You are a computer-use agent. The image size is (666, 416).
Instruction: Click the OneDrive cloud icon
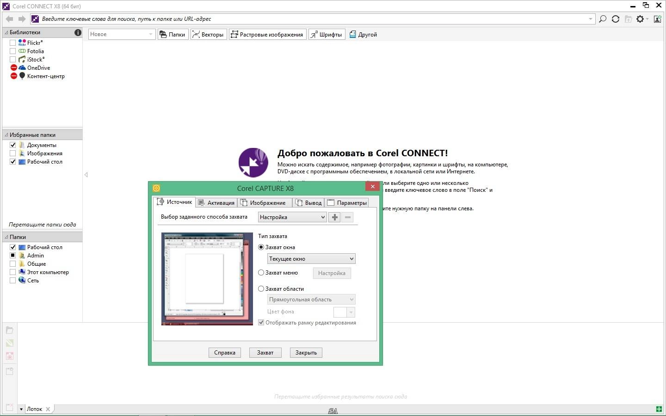tap(22, 67)
